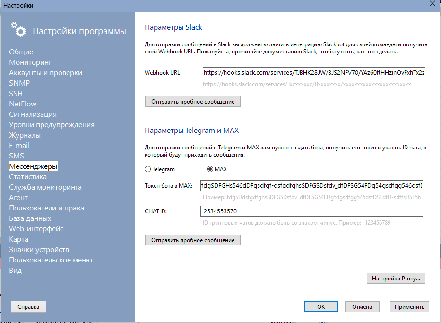Send a test message for Telegram/MAX
441x323 pixels.
tap(193, 240)
